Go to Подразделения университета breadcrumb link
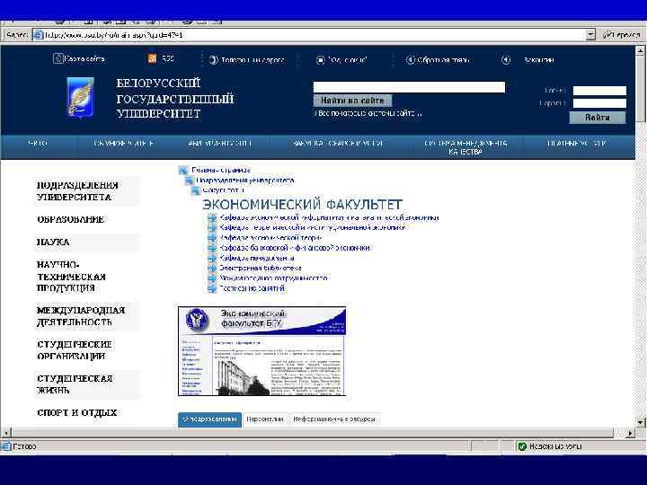 click(x=245, y=181)
